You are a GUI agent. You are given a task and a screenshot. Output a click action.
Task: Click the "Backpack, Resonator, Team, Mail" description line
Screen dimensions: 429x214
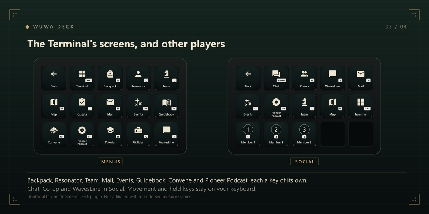click(x=167, y=180)
